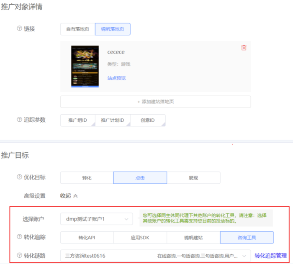This screenshot has width=293, height=264.
Task: Click the cecece landing page thumbnail
Action: (85, 66)
